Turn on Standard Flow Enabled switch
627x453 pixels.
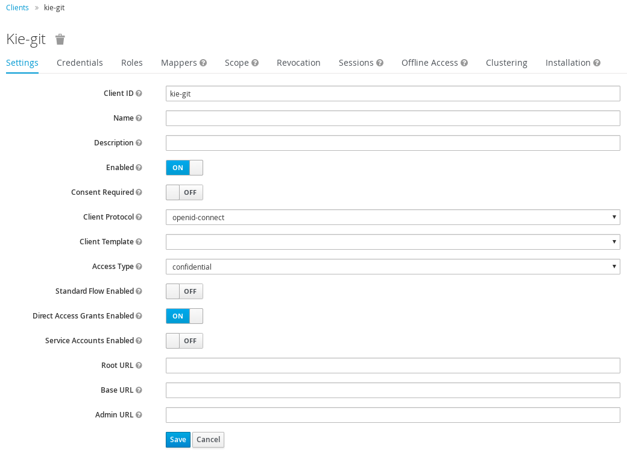click(x=184, y=291)
